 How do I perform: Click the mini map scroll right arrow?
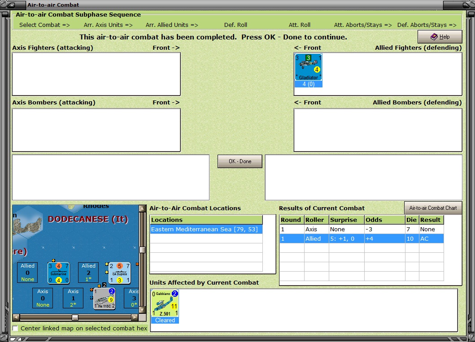point(135,317)
